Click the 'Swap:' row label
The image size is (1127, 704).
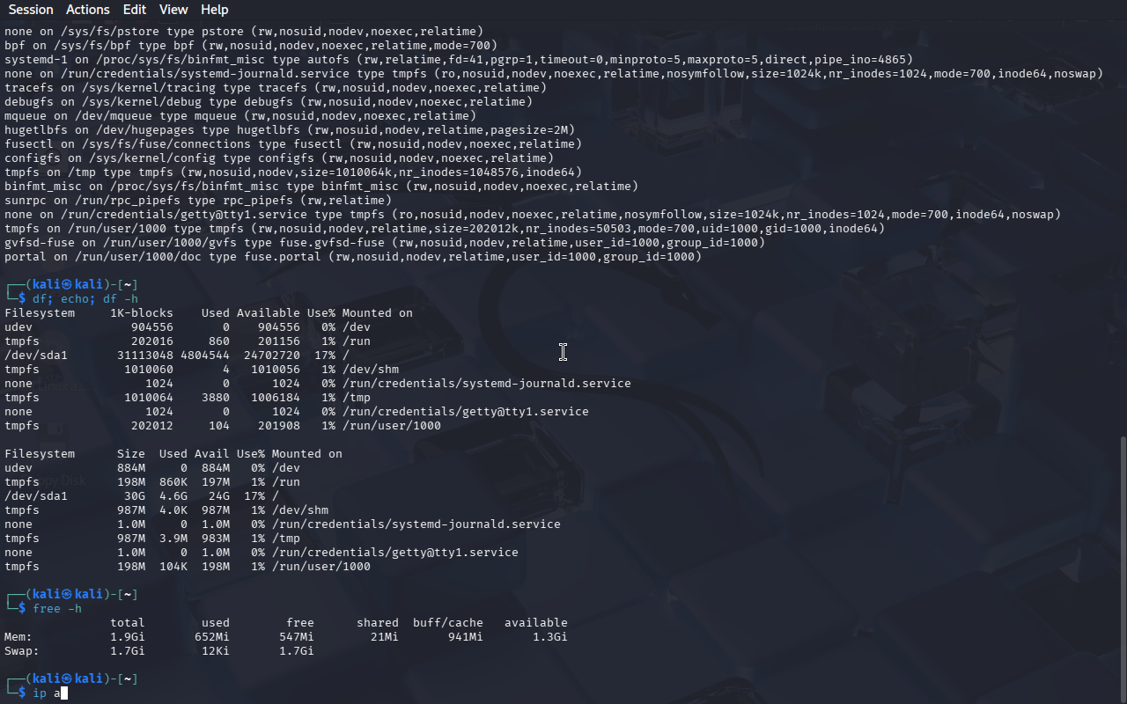tap(22, 650)
